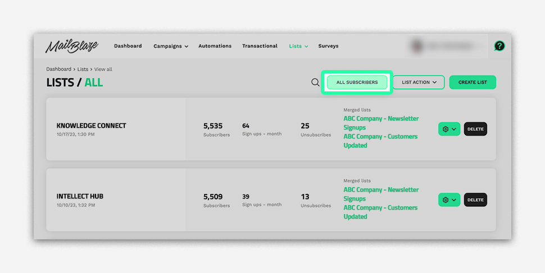Open settings gear for Knowledge Connect list
Viewport: 545px width, 273px height.
(449, 129)
